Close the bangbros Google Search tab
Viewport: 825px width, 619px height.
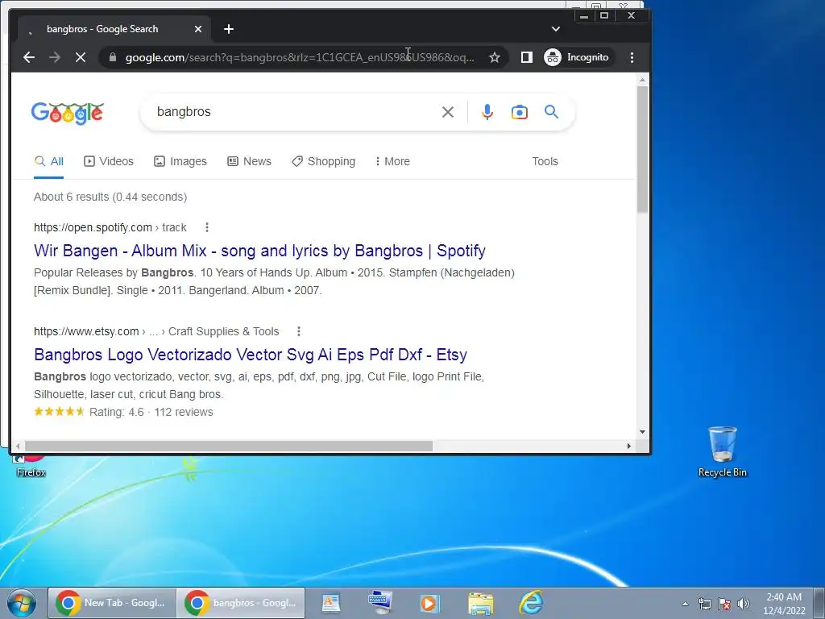198,29
